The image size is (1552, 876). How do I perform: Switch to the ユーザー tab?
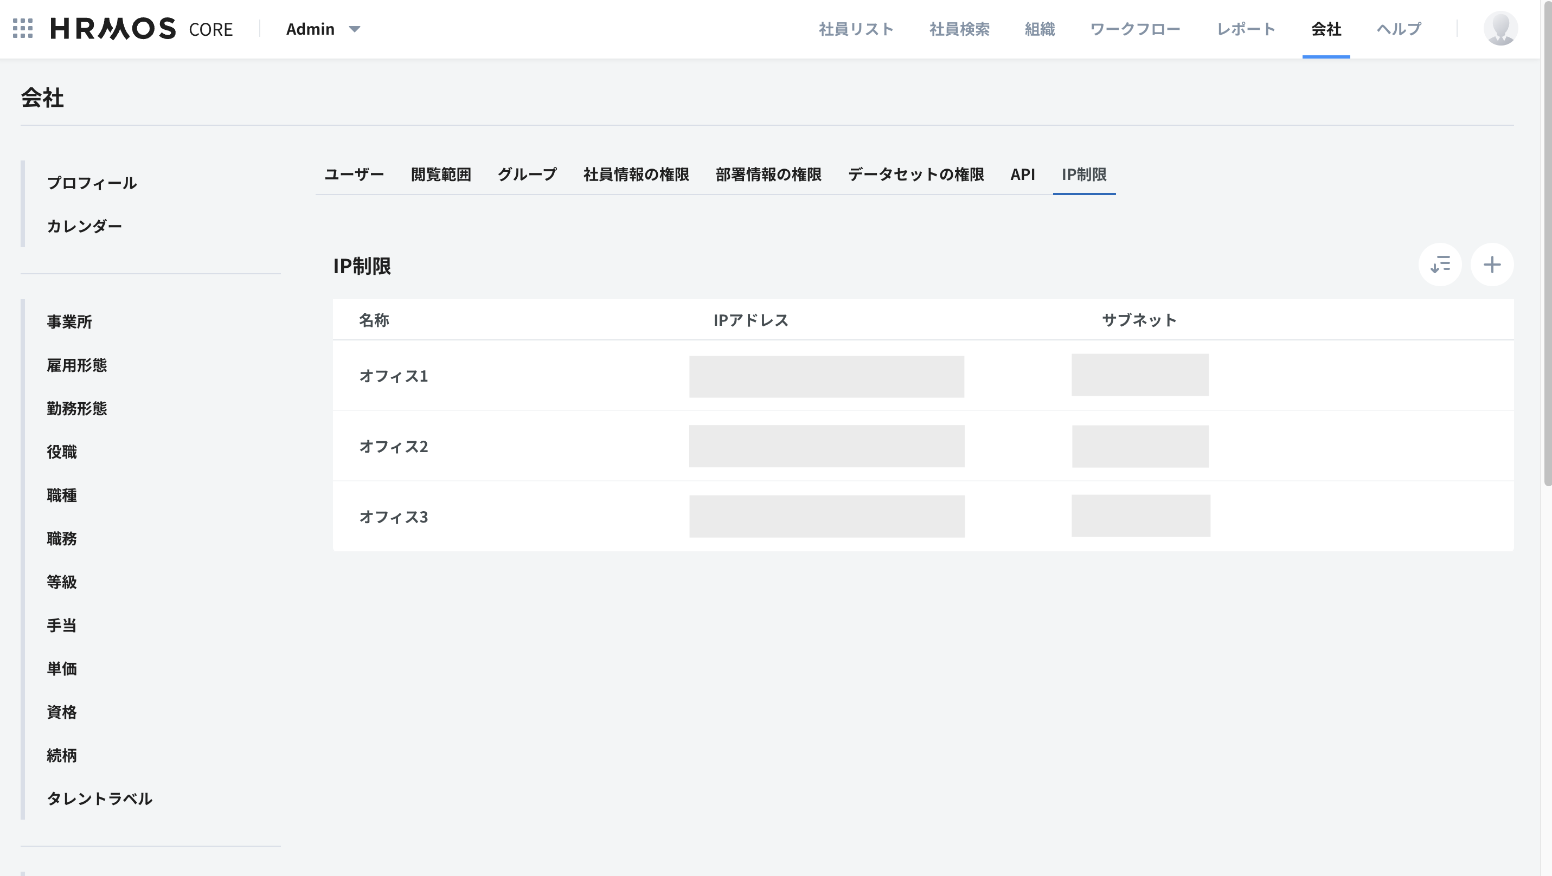[354, 175]
